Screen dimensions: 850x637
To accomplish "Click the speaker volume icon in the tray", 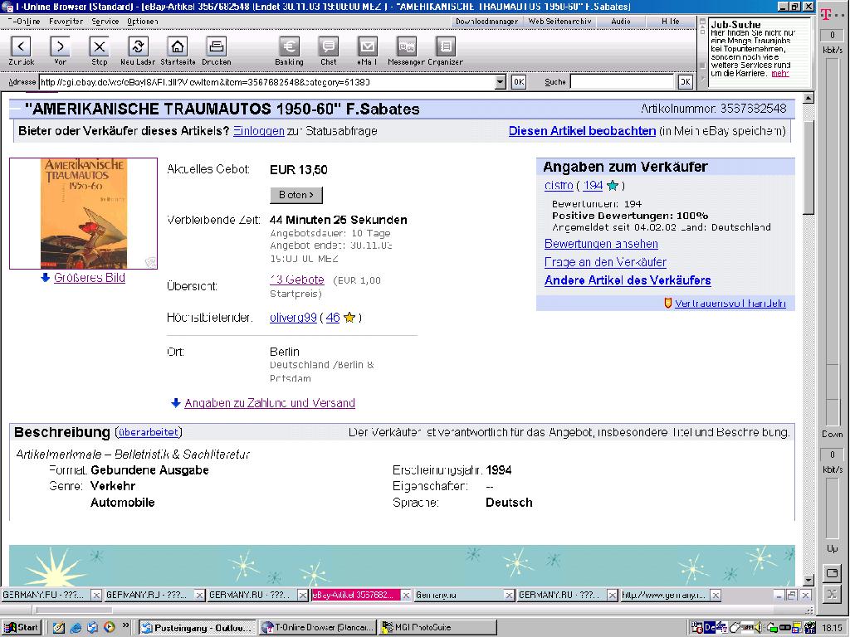I will 757,627.
